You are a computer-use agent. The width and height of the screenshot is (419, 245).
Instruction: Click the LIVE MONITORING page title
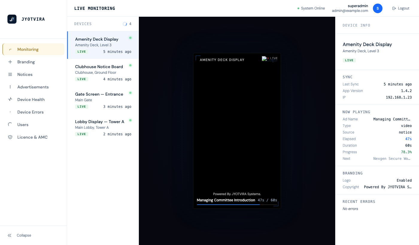95,8
